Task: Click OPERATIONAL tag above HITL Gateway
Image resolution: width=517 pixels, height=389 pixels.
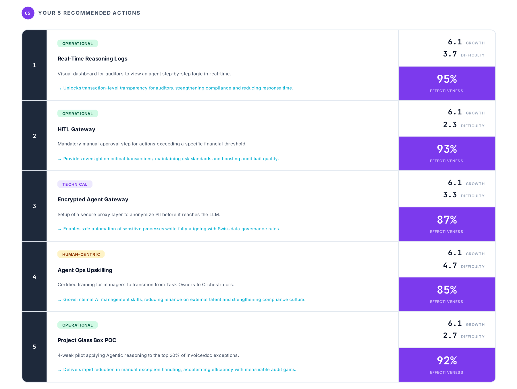Action: (78, 114)
